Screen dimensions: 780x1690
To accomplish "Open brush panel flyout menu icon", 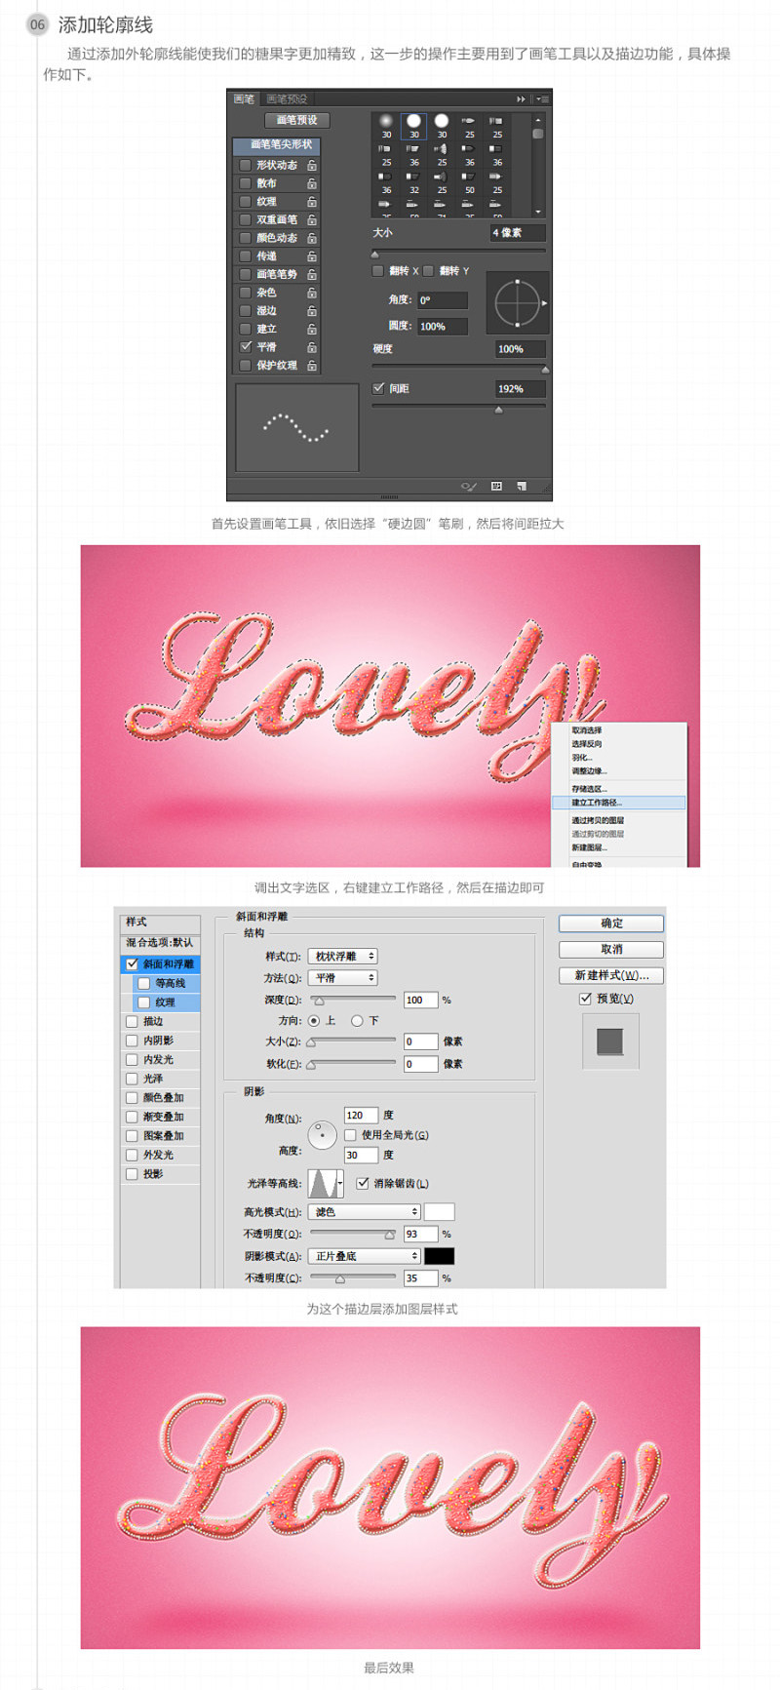I will (542, 98).
